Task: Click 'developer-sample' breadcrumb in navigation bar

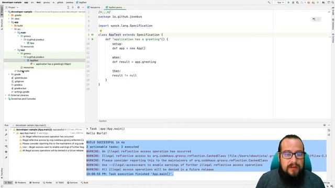Action: coord(12,2)
